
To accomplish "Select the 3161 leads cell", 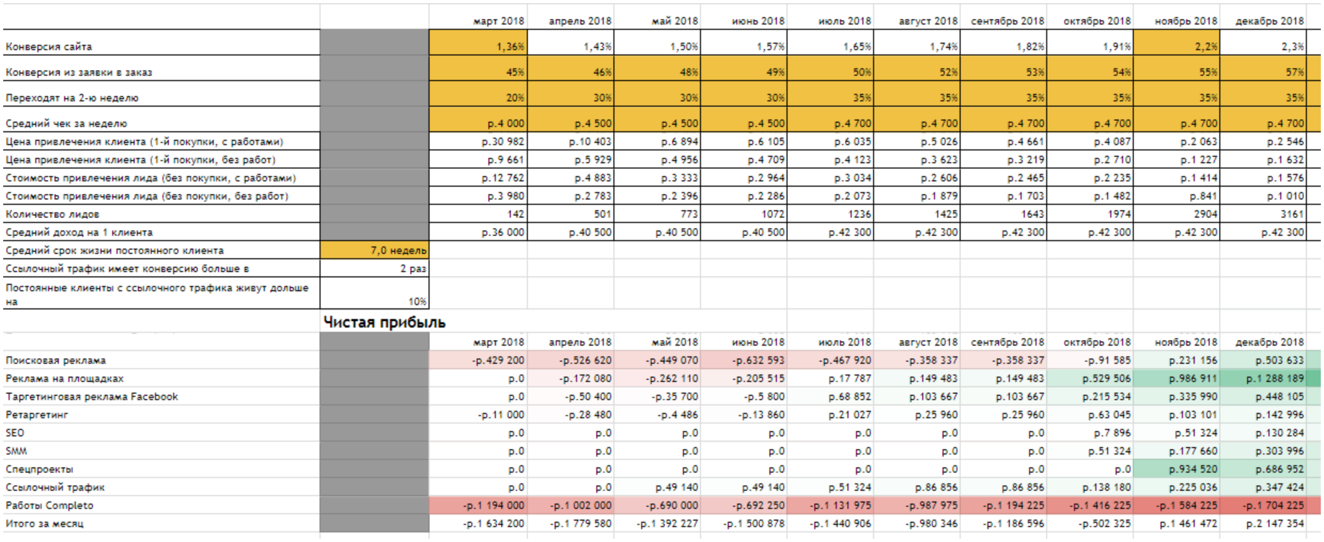I will point(1263,214).
